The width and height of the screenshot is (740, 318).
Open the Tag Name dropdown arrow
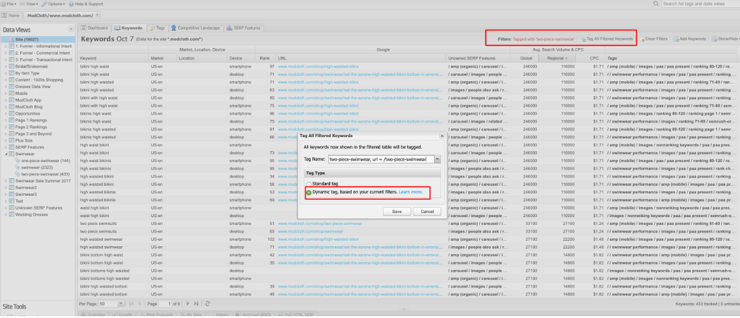pos(437,159)
